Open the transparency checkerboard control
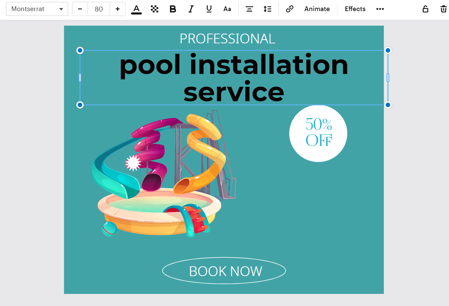The image size is (449, 306). tap(155, 9)
